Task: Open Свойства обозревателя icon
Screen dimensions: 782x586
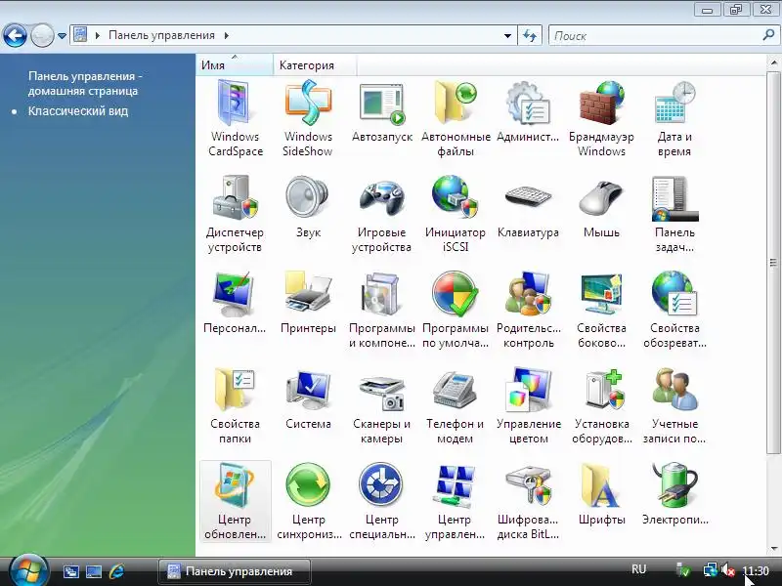Action: pyautogui.click(x=674, y=311)
